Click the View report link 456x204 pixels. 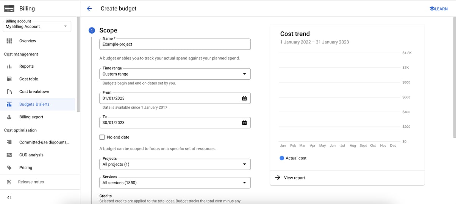pos(294,178)
